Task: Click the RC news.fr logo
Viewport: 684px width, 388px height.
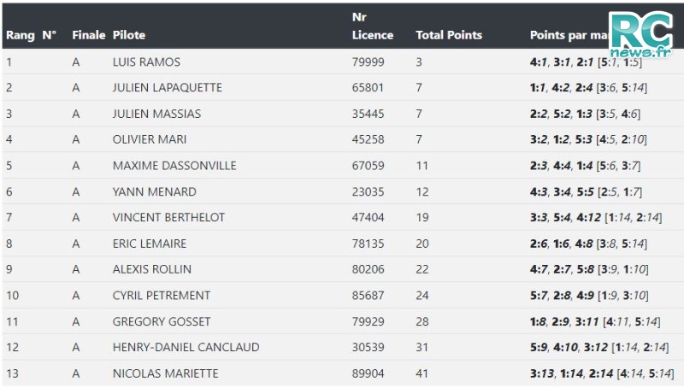Action: click(640, 35)
